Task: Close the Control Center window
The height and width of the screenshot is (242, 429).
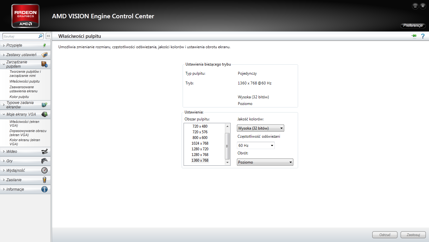Action: [x=423, y=6]
